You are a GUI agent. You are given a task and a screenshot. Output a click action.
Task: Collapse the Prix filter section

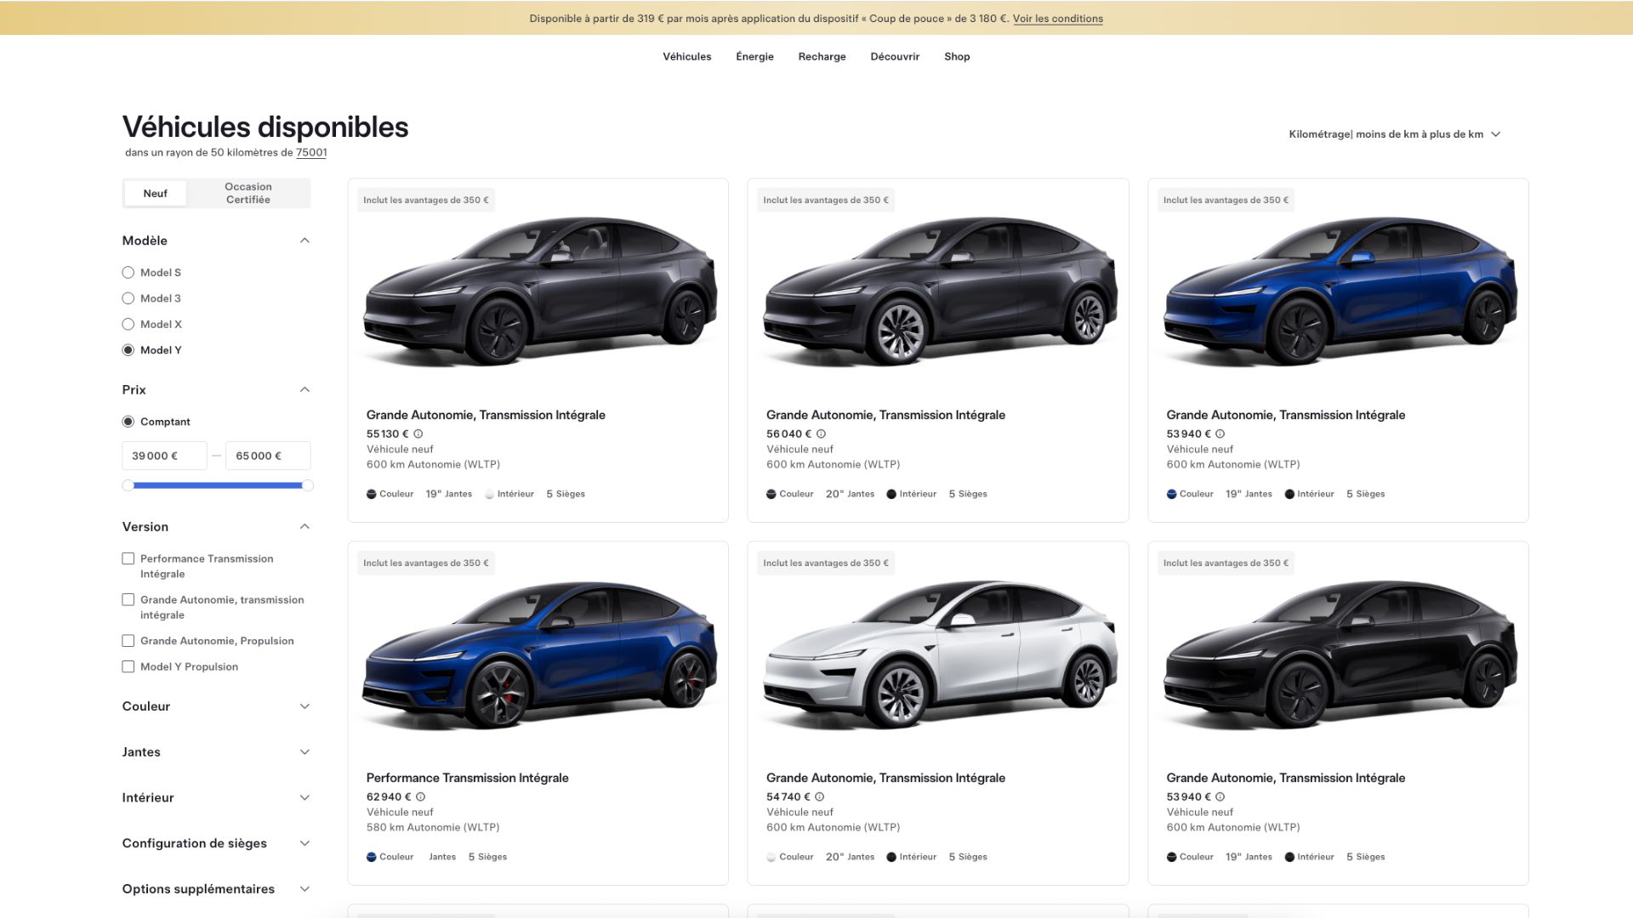click(x=304, y=389)
